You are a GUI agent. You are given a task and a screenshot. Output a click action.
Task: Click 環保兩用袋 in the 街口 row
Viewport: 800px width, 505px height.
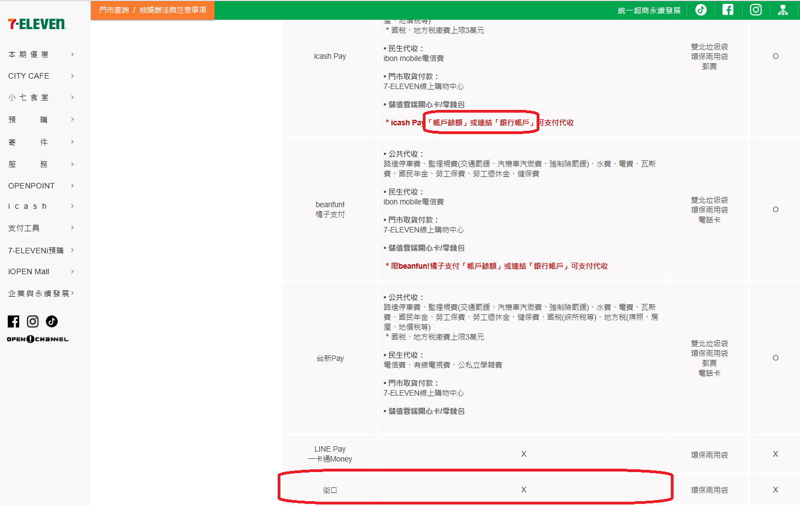coord(709,490)
